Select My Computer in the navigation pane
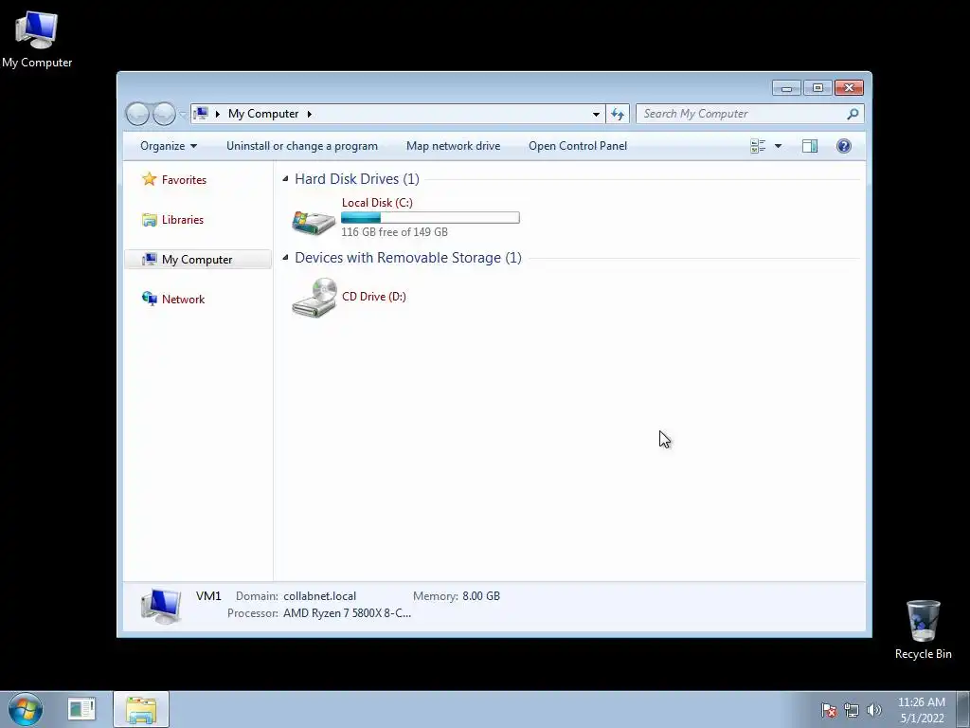 (197, 260)
